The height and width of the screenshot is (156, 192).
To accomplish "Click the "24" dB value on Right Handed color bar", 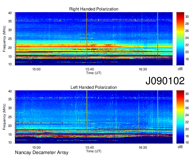I will pyautogui.click(x=187, y=38).
